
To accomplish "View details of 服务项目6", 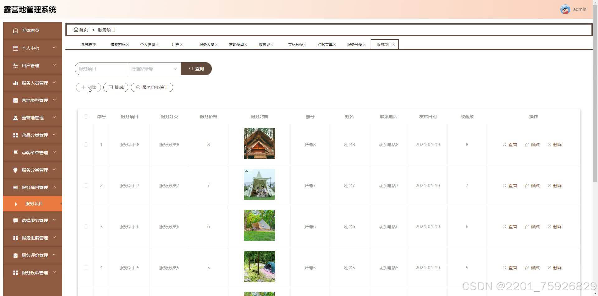I will [x=510, y=227].
